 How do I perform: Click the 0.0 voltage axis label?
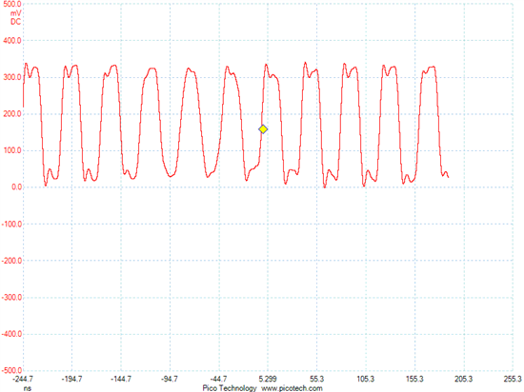pyautogui.click(x=17, y=187)
